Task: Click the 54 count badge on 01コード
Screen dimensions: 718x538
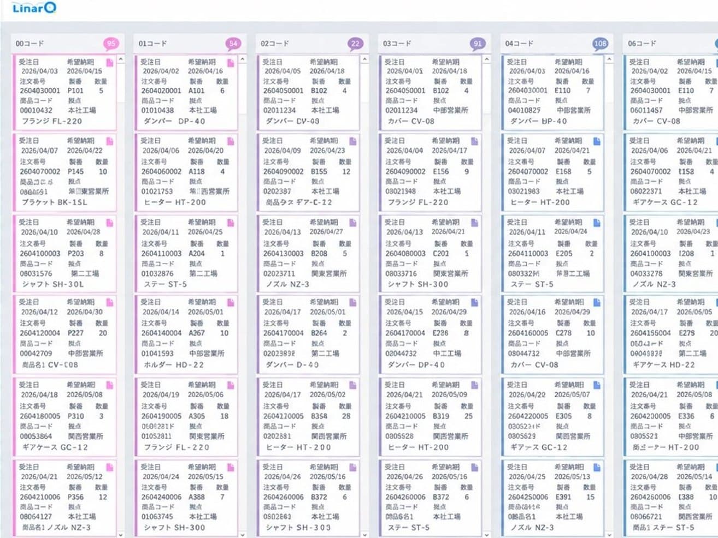Action: [x=233, y=44]
